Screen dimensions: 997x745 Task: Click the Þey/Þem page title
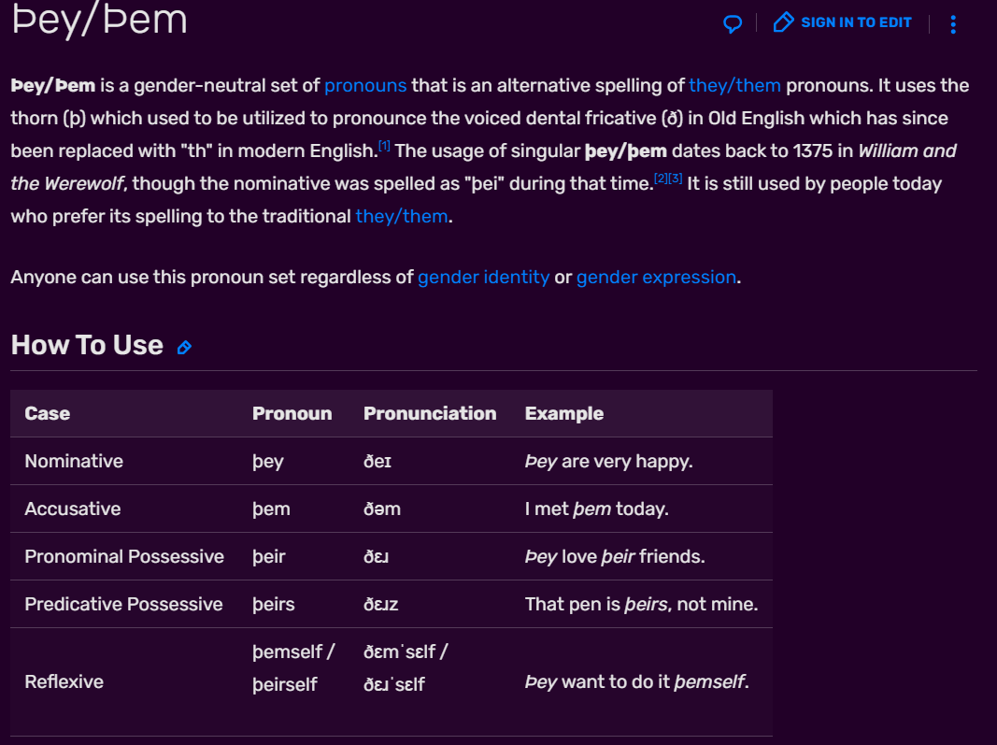pyautogui.click(x=99, y=21)
